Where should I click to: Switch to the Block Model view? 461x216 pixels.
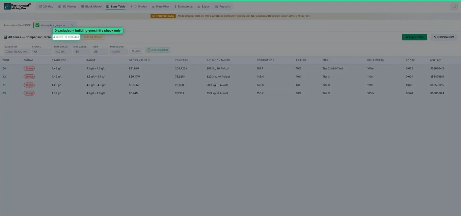[91, 6]
